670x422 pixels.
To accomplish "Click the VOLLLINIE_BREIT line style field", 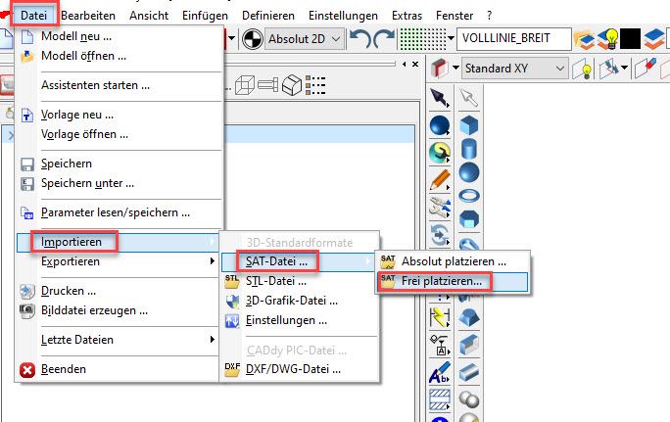I will point(514,39).
